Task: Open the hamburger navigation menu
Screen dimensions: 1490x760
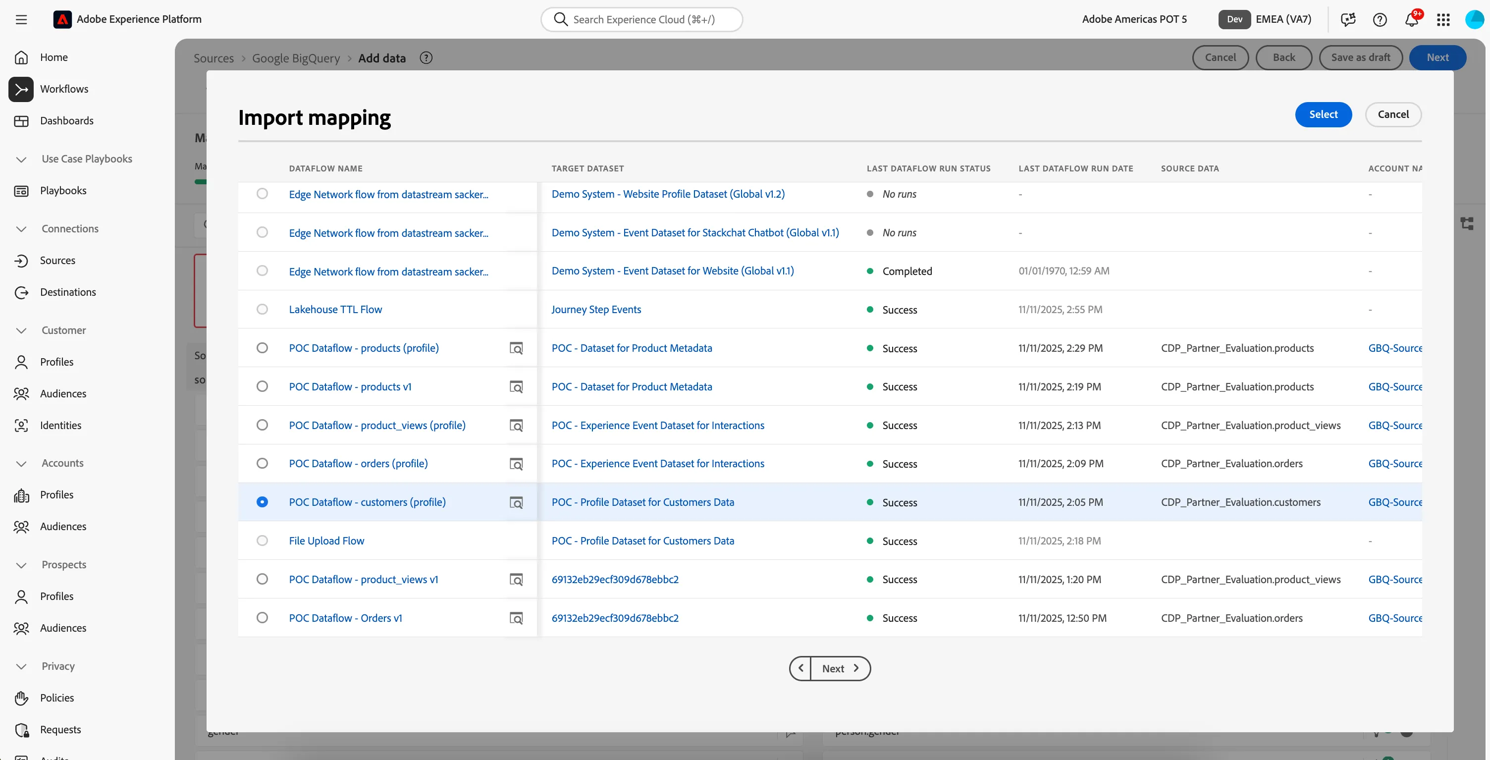Action: 21,19
